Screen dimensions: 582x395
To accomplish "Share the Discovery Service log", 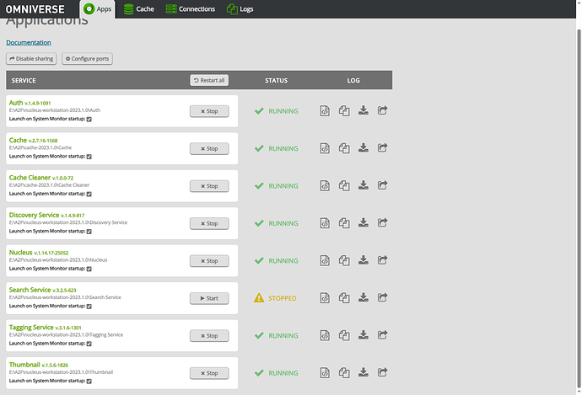I will coord(382,222).
